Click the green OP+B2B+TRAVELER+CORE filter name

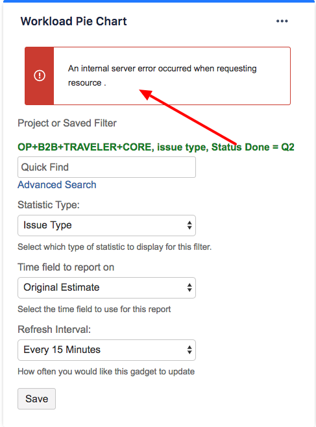point(156,147)
